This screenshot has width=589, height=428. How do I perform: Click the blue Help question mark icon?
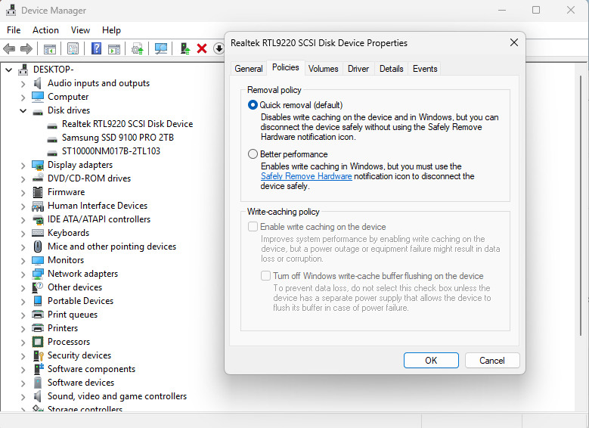[x=96, y=48]
